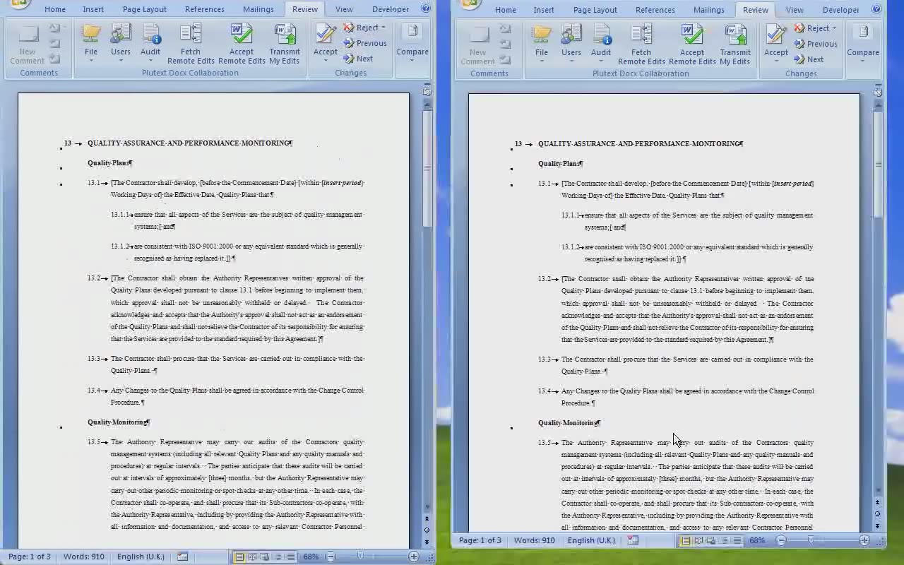Switch right window to Outline view
This screenshot has height=565, width=904.
point(724,540)
